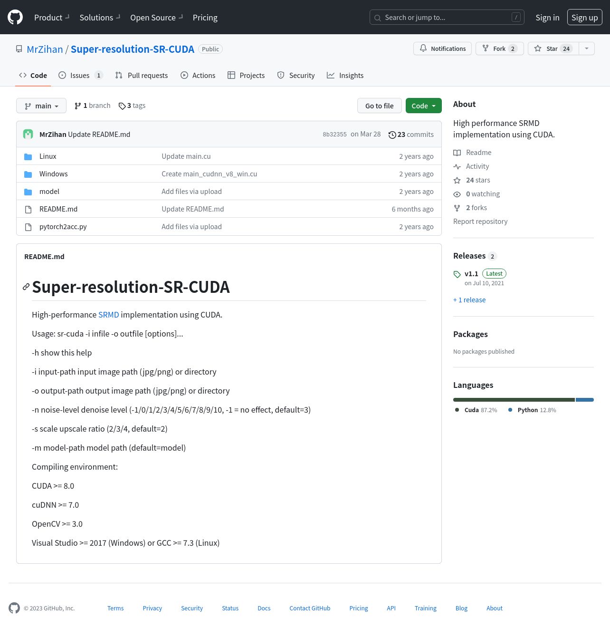This screenshot has width=610, height=637.
Task: Open the footer Terms link
Action: pos(115,608)
